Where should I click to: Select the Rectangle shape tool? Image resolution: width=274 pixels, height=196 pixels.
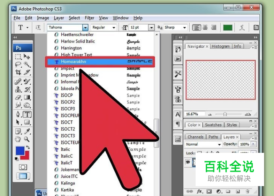tap(27, 122)
